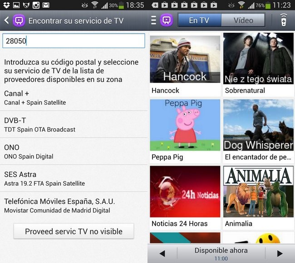
Task: Go back using the back arrow
Action: click(x=6, y=20)
